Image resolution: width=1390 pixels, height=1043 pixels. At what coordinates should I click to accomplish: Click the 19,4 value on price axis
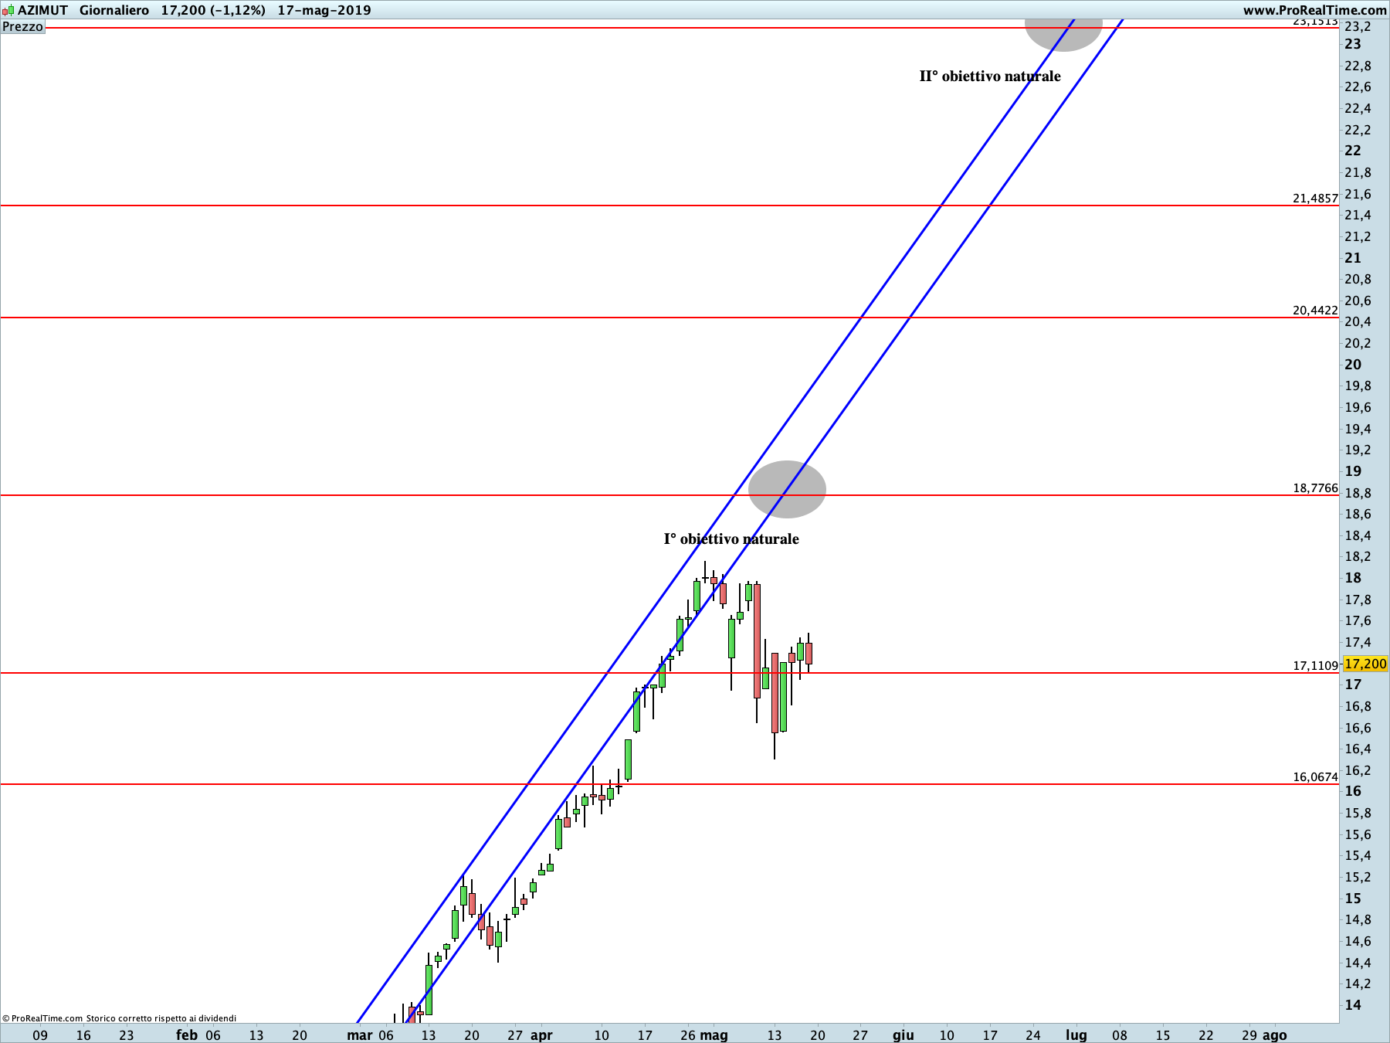[1358, 429]
